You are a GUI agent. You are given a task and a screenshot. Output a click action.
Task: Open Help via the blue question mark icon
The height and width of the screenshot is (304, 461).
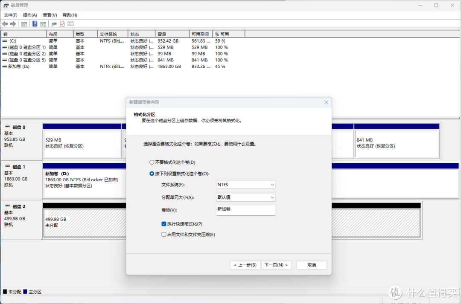click(35, 24)
